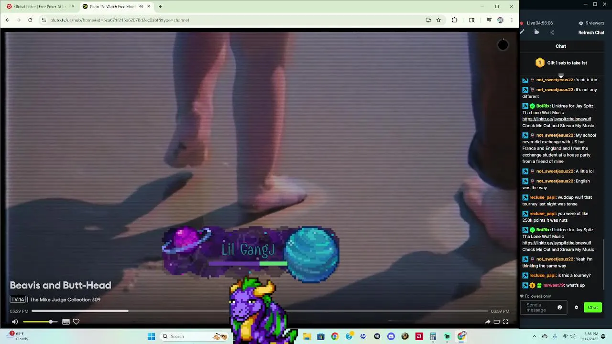Adjust the Pluto TV volume slider
The height and width of the screenshot is (344, 612).
click(40, 322)
